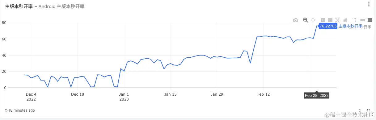The width and height of the screenshot is (376, 120).
Task: Select the Pan cross-arrows tool
Action: (313, 20)
